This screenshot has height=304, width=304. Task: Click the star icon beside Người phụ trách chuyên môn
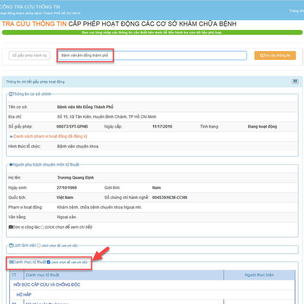[x=11, y=164]
